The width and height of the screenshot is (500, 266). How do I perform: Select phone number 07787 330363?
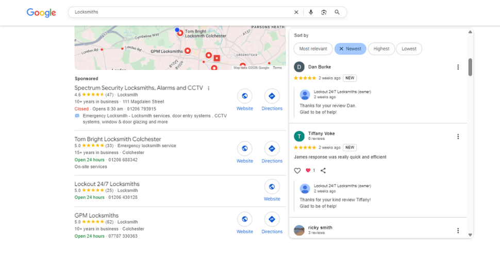[123, 236]
